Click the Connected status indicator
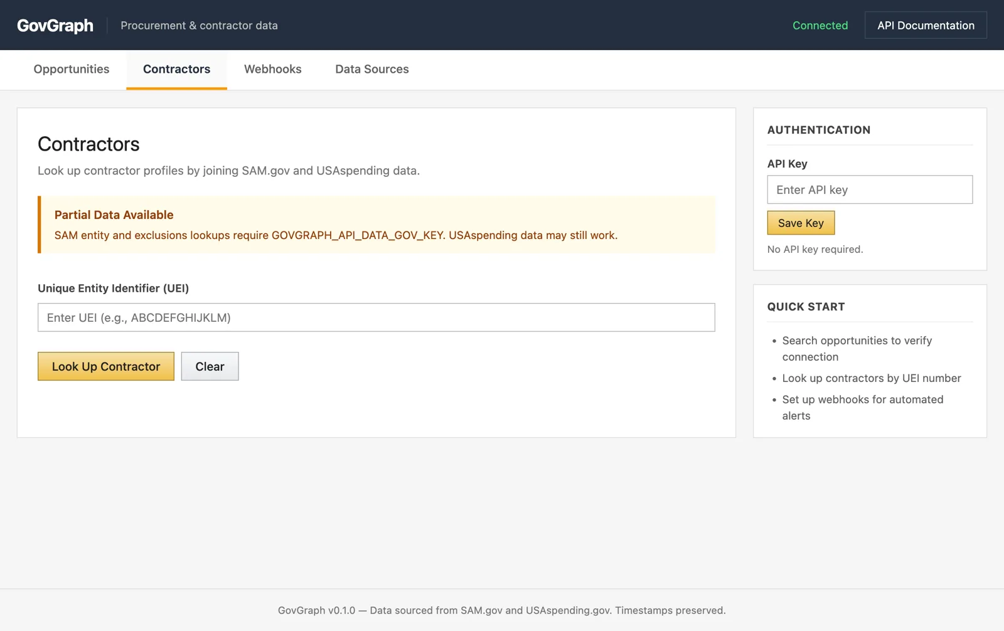1004x631 pixels. (x=820, y=26)
